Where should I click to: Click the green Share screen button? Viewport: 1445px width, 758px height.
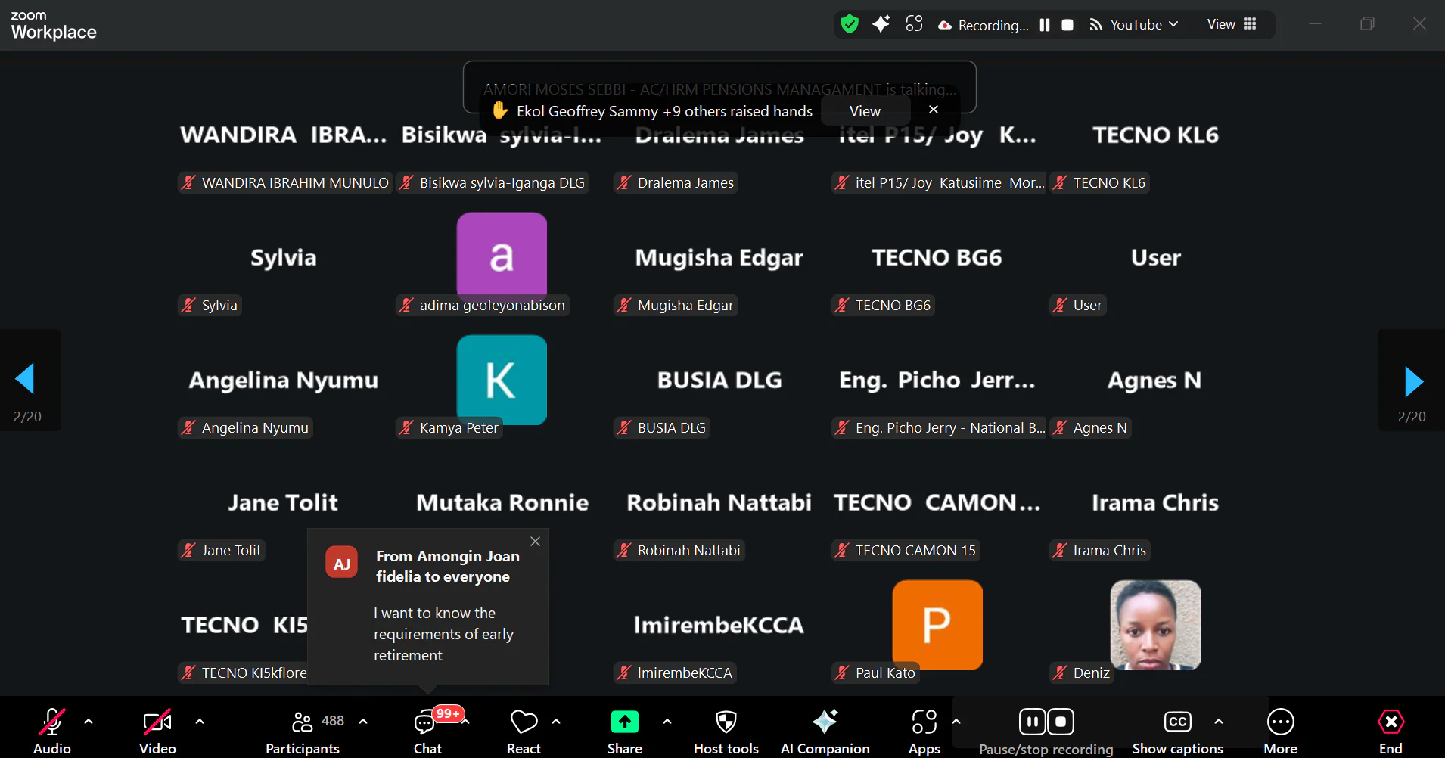pyautogui.click(x=624, y=723)
